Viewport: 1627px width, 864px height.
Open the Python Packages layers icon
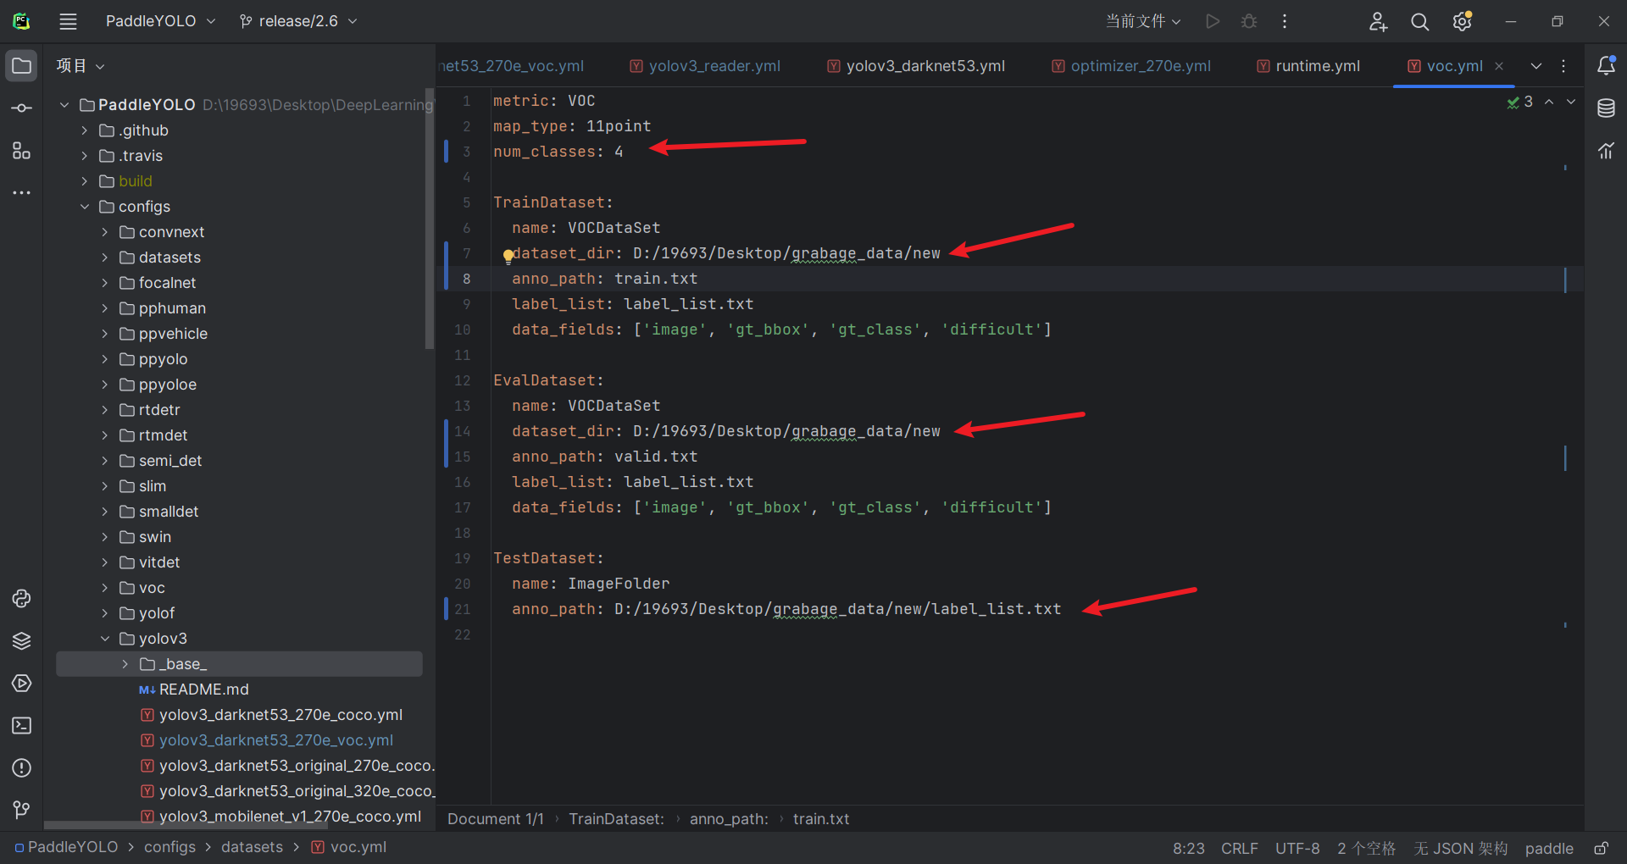[x=21, y=641]
